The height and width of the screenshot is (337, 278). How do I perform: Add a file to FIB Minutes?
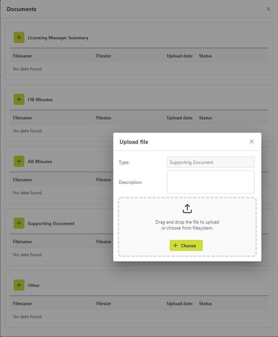pos(19,99)
